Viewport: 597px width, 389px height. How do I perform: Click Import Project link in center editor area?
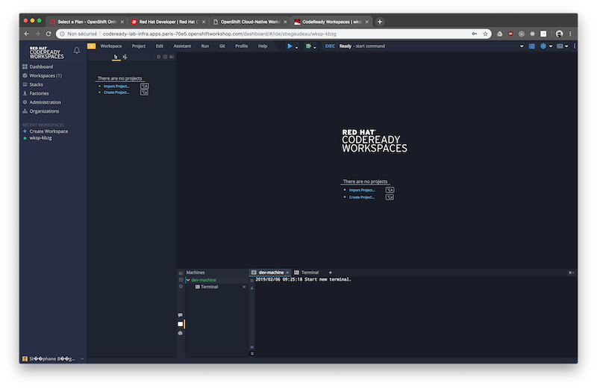(362, 190)
